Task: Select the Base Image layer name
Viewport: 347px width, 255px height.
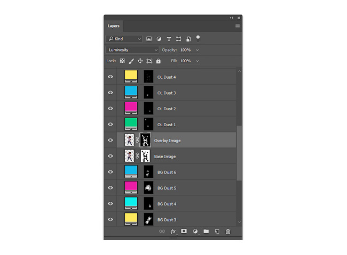Action: [x=165, y=157]
